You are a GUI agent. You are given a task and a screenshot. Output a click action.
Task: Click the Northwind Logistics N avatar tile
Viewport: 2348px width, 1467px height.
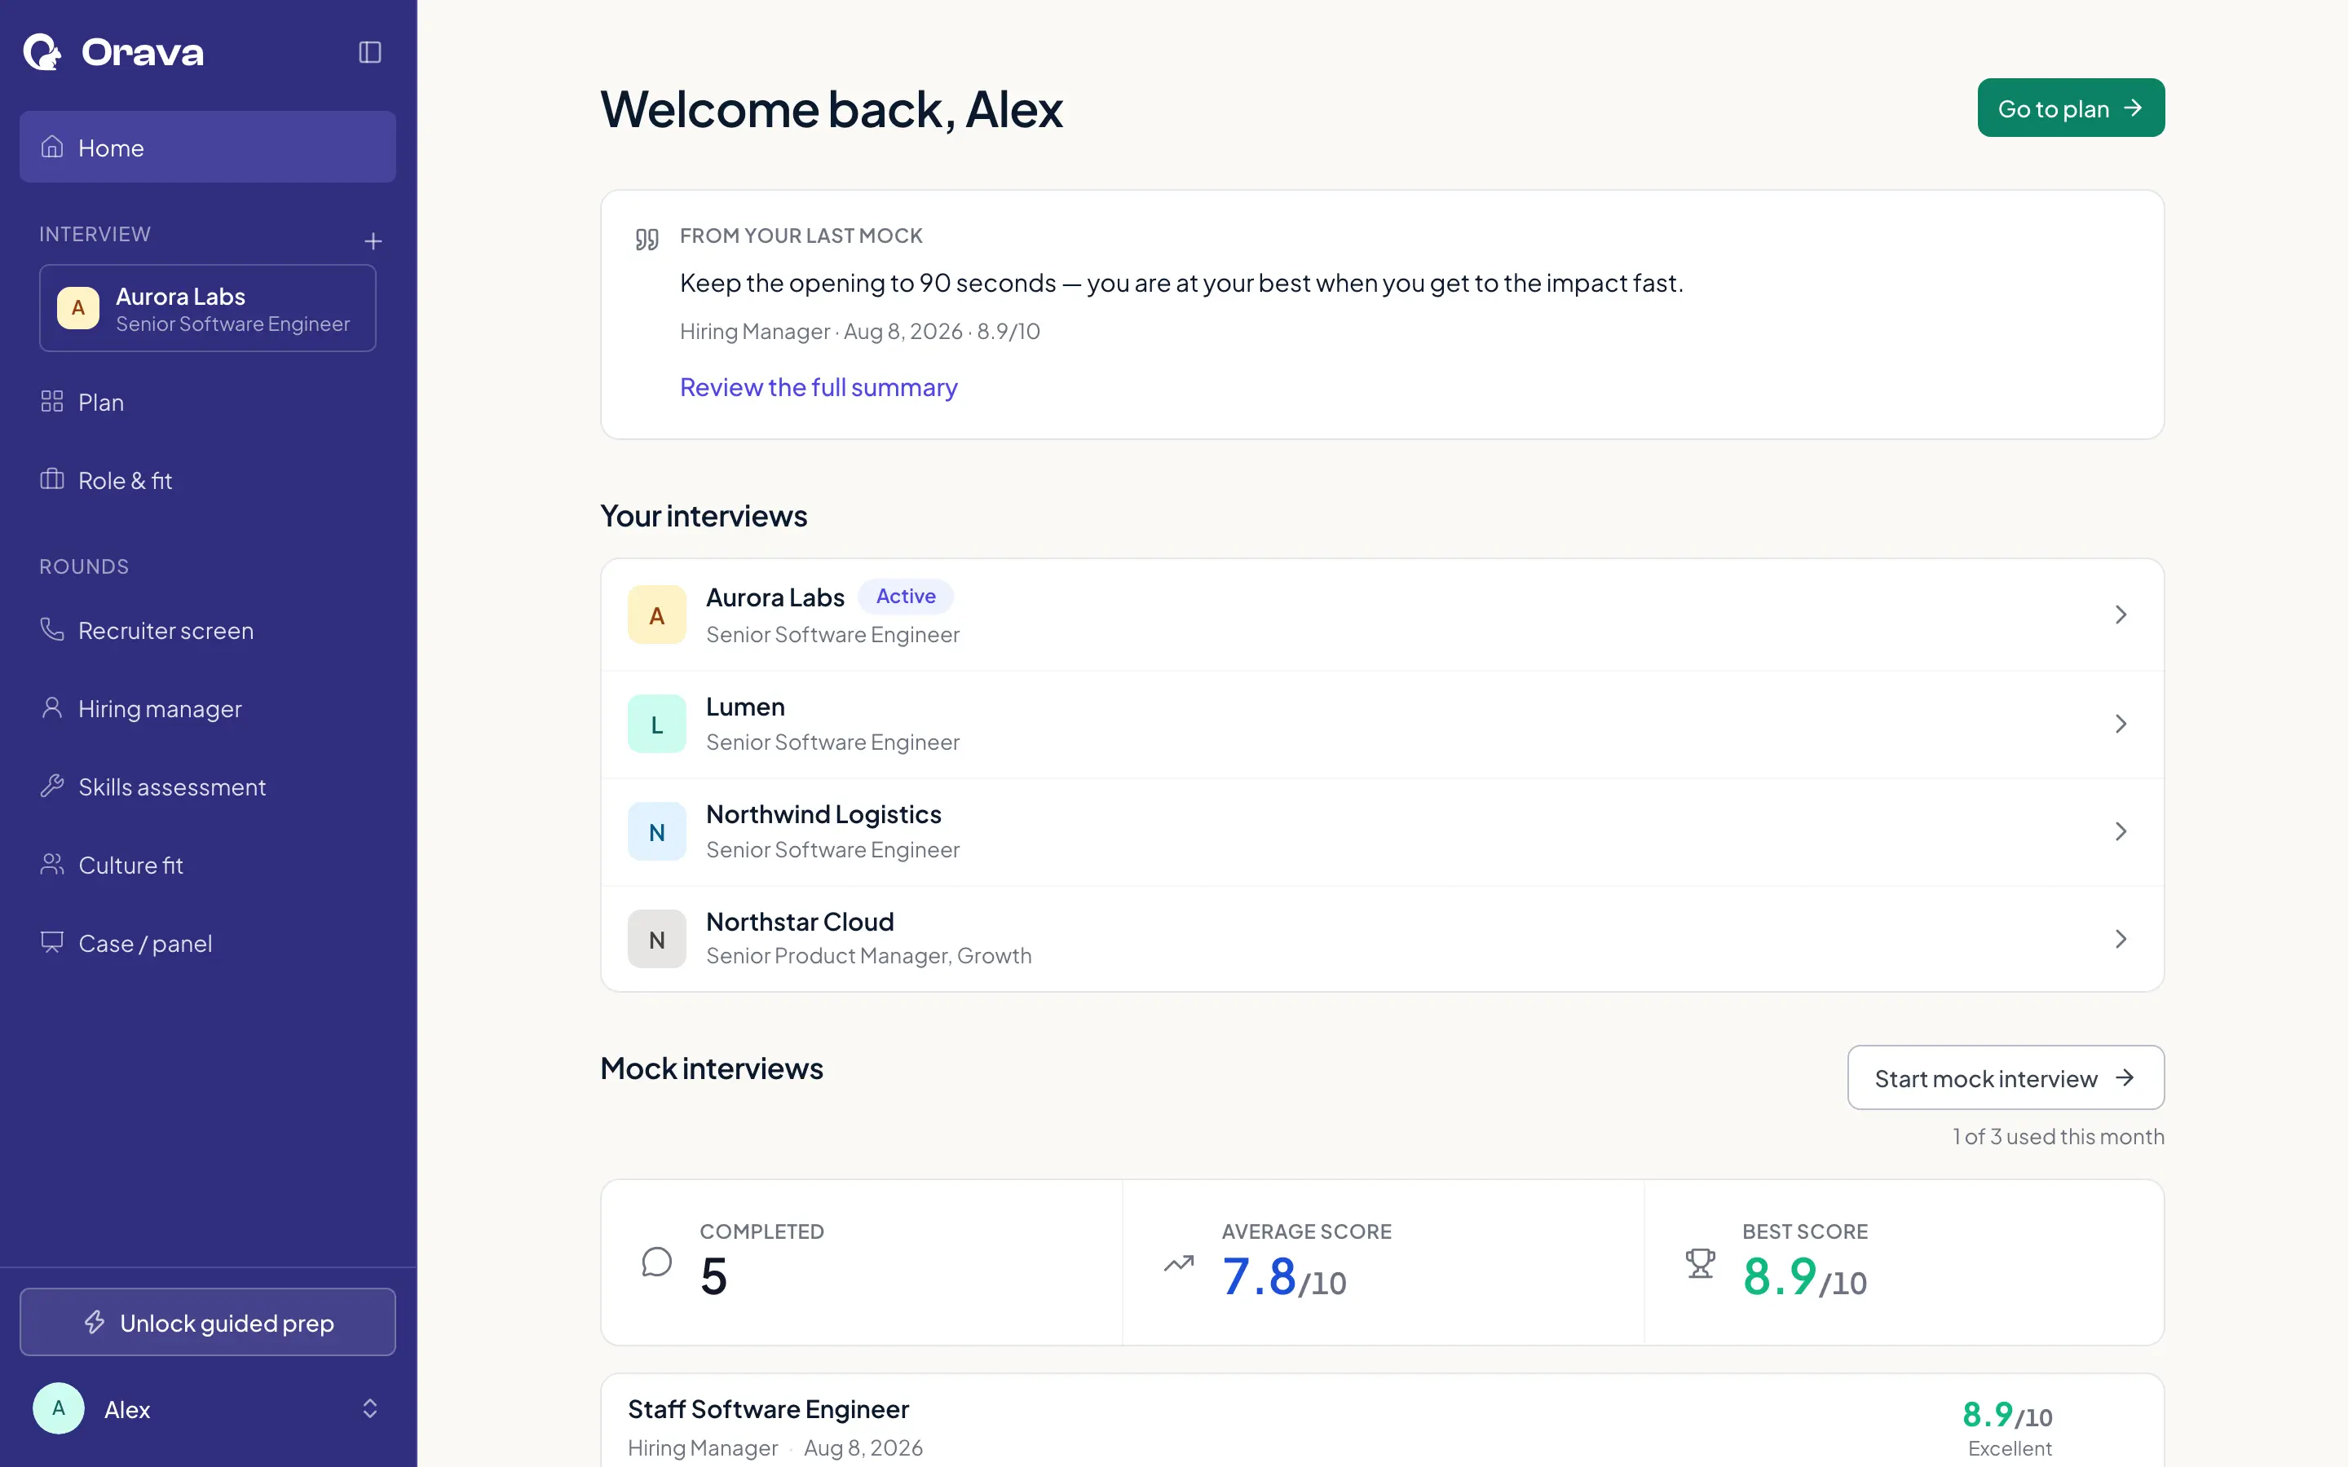[x=657, y=831]
